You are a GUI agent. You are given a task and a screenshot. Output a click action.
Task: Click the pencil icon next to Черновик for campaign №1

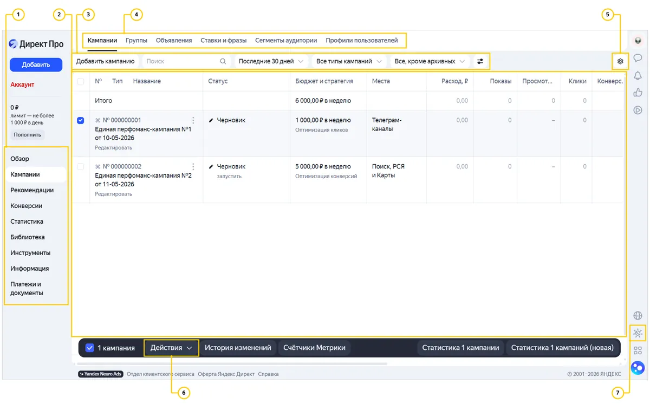211,120
